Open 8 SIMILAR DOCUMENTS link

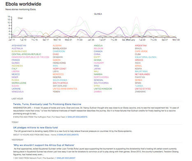click(x=68, y=135)
